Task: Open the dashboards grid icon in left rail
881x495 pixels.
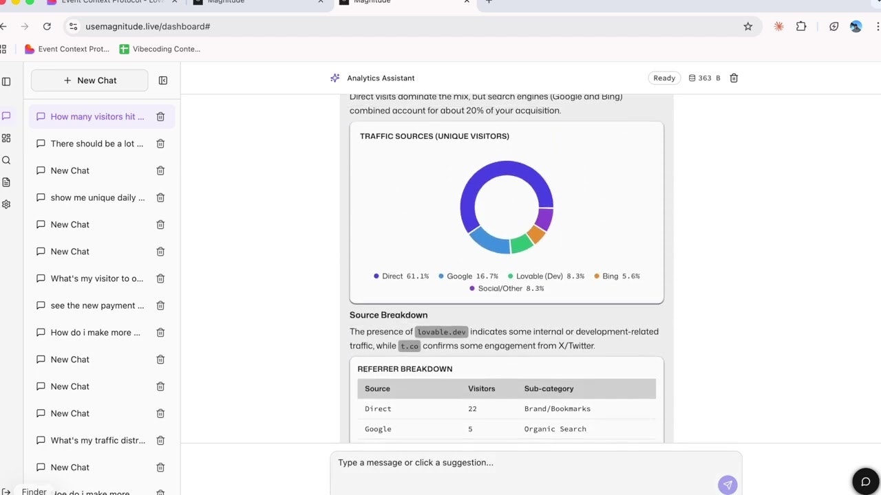Action: click(x=6, y=138)
